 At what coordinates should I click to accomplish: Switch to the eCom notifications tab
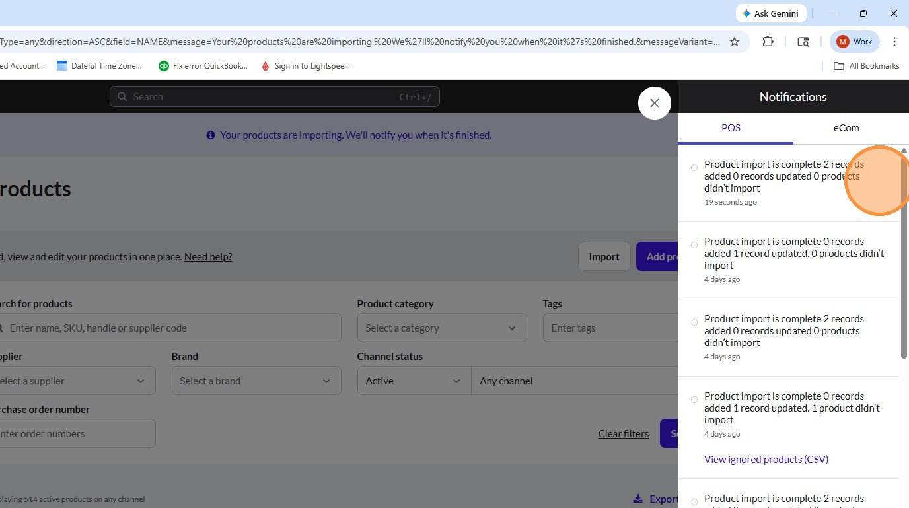click(x=846, y=128)
